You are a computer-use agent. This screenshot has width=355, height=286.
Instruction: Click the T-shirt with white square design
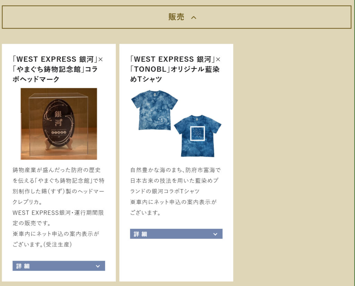click(197, 136)
